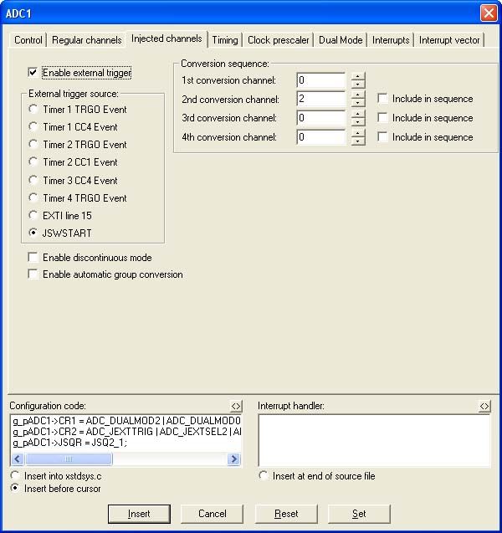502x533 pixels.
Task: Decrease 3rd conversion channel value
Action: pyautogui.click(x=358, y=121)
